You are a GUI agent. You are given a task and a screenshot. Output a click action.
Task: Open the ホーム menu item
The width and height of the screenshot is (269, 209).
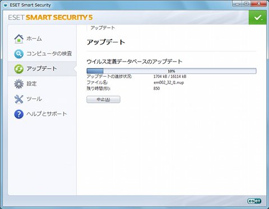click(34, 39)
